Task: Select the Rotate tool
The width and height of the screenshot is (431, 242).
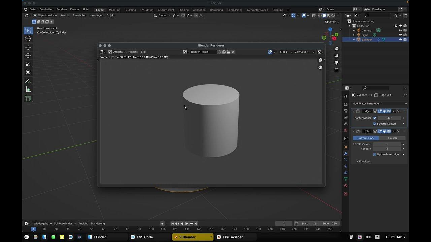Action: click(28, 56)
